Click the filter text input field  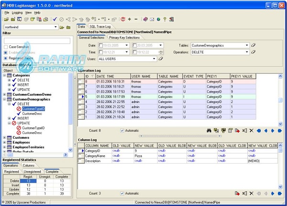pos(36,40)
